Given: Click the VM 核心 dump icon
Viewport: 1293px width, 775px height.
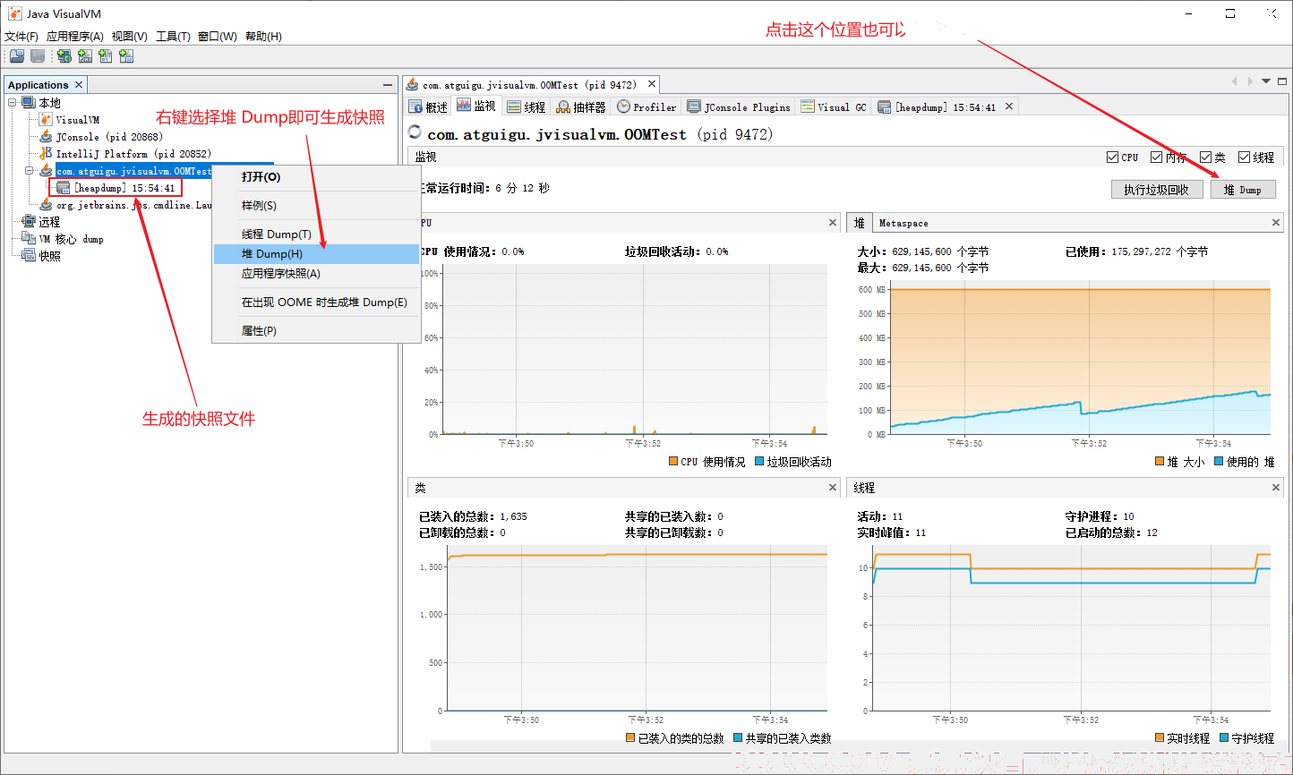Looking at the screenshot, I should coord(29,238).
